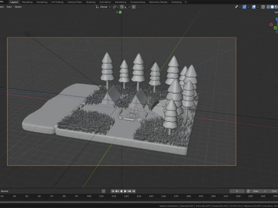Switch to material preview shading

[276, 7]
